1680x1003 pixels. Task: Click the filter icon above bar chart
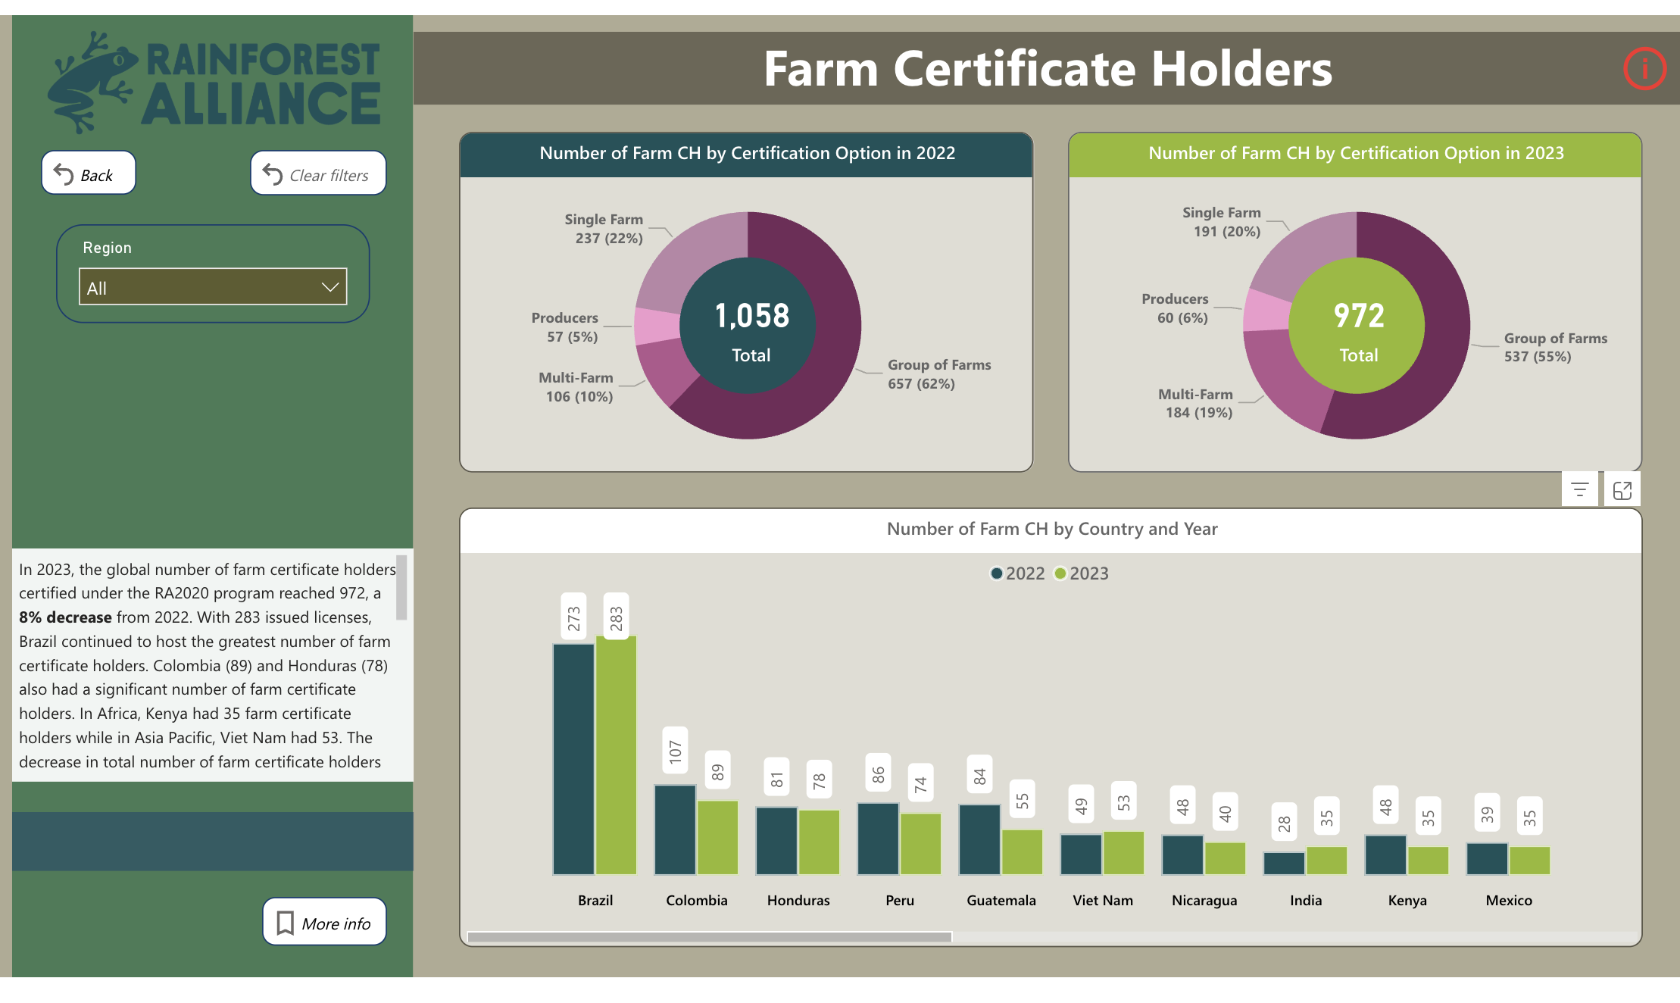[1579, 490]
